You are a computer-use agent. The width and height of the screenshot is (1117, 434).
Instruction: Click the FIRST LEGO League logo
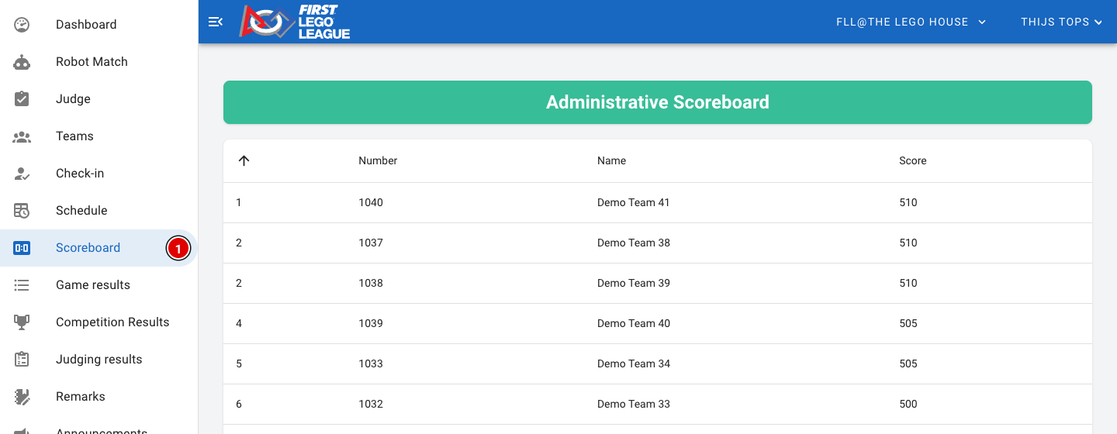[x=295, y=22]
